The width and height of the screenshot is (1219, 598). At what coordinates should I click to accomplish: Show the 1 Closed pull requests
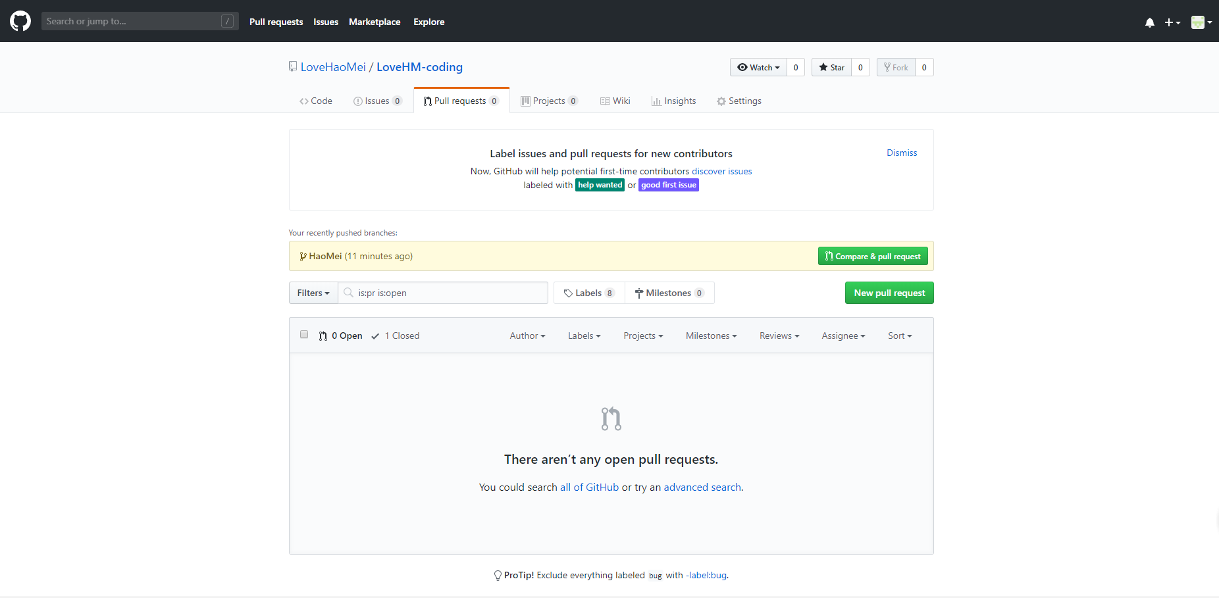click(x=396, y=336)
